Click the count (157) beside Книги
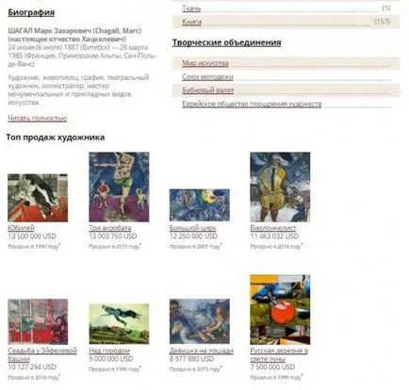Viewport: 409px width, 390px height. pos(383,22)
